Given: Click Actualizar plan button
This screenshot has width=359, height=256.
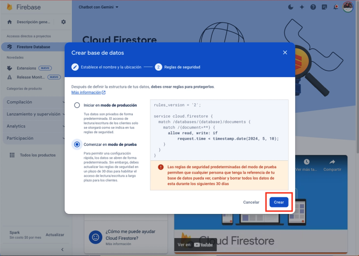Looking at the screenshot, I should tap(55, 235).
